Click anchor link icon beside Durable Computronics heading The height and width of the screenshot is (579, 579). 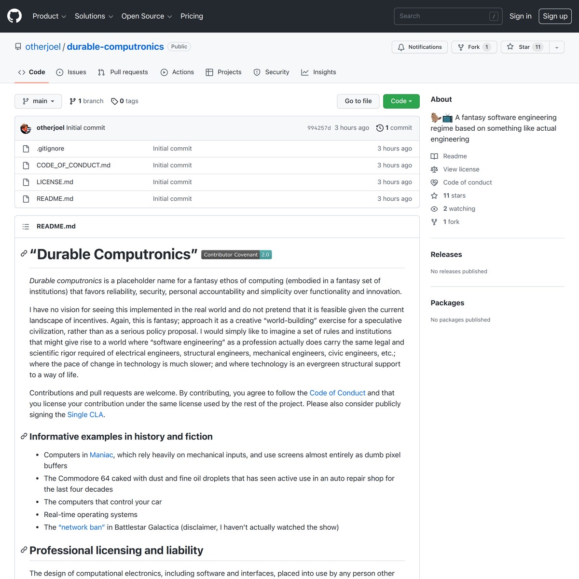click(24, 254)
